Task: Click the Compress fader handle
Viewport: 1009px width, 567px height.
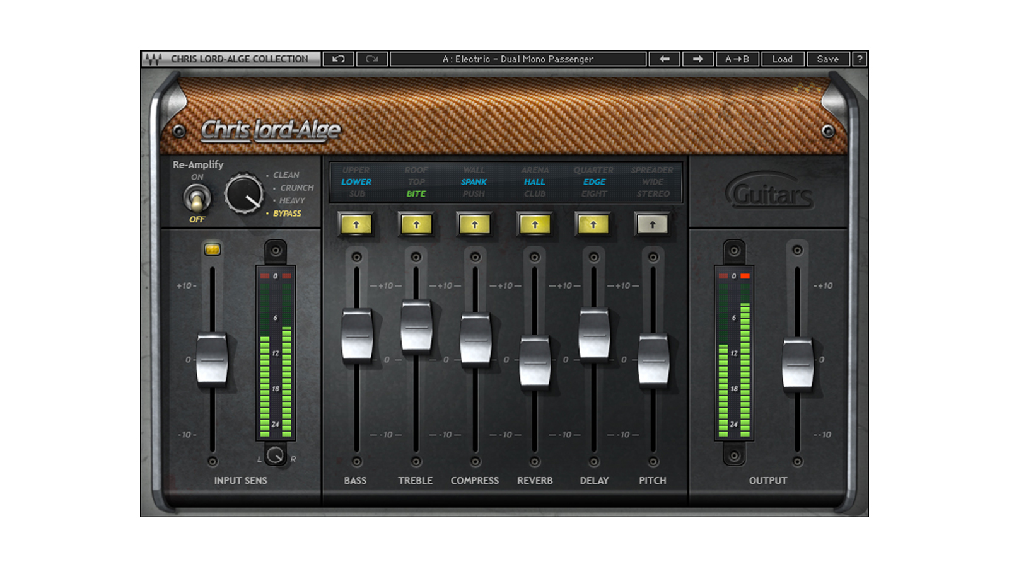Action: (475, 339)
